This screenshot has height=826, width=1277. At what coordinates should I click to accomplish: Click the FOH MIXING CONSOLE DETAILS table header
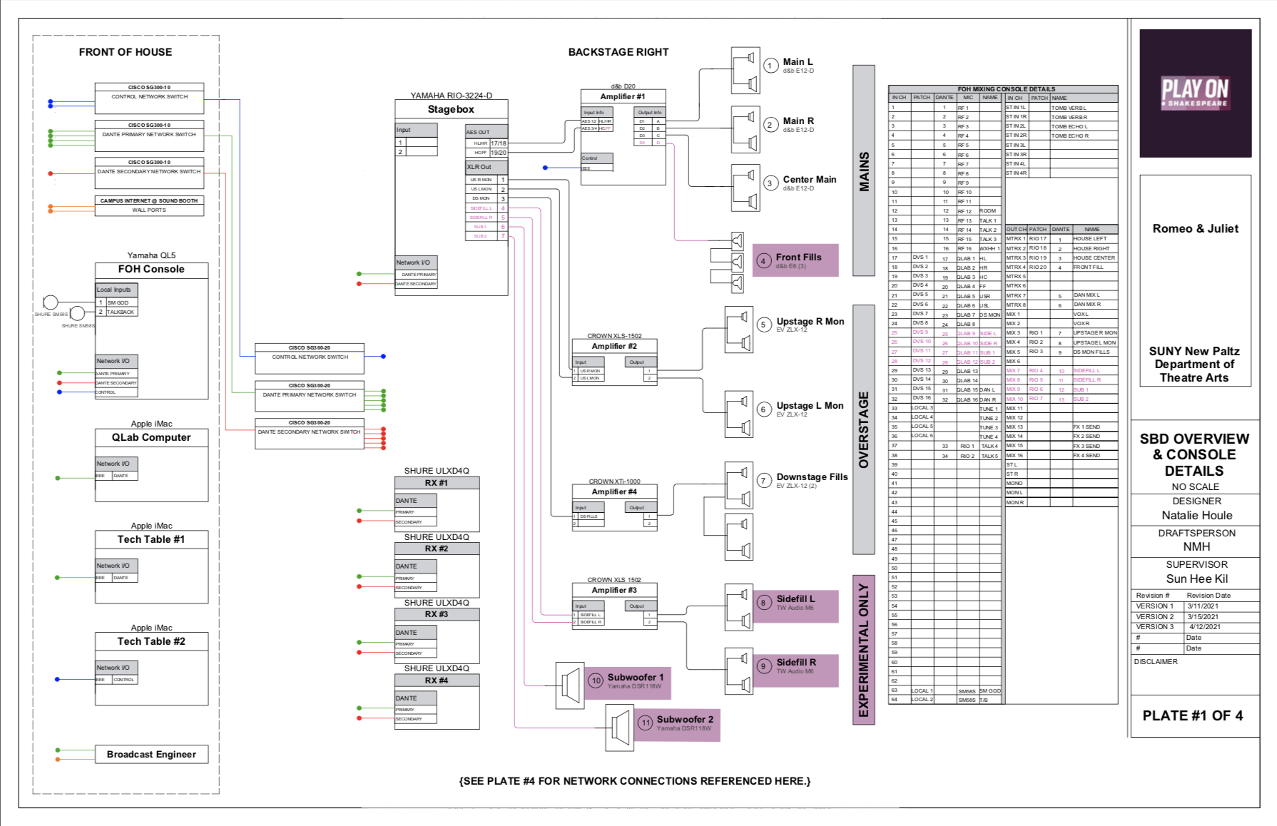(x=1003, y=89)
